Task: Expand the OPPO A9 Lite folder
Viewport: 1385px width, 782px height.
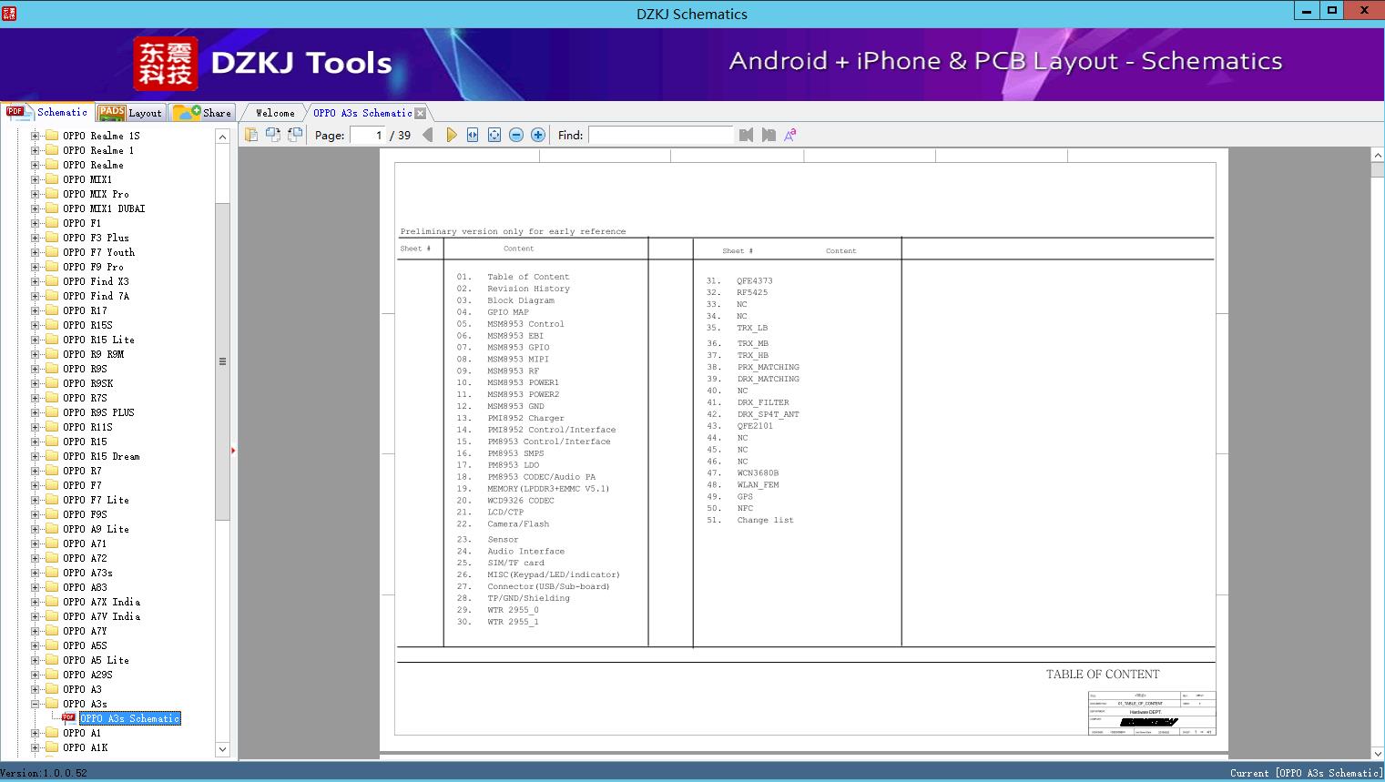Action: coord(35,529)
